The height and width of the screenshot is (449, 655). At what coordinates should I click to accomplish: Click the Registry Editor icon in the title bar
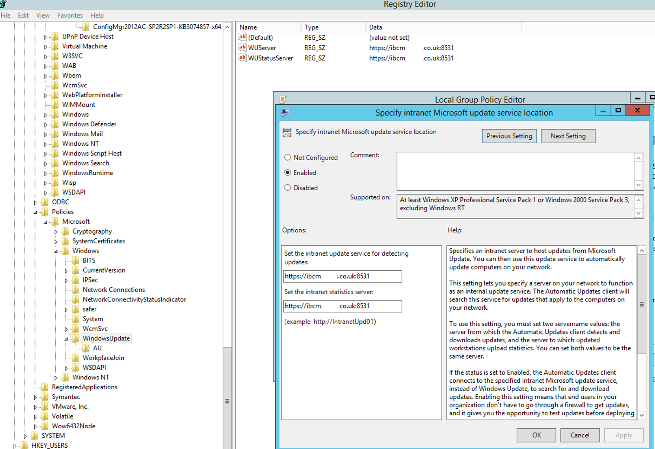(x=3, y=4)
